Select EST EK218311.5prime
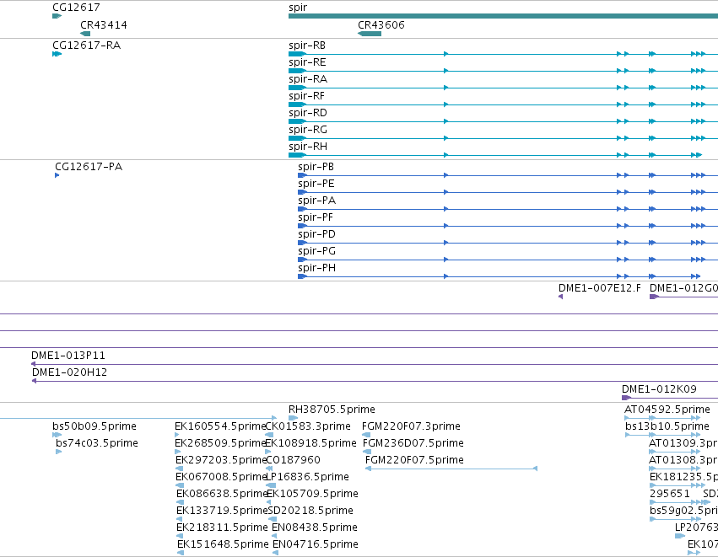 (x=222, y=528)
